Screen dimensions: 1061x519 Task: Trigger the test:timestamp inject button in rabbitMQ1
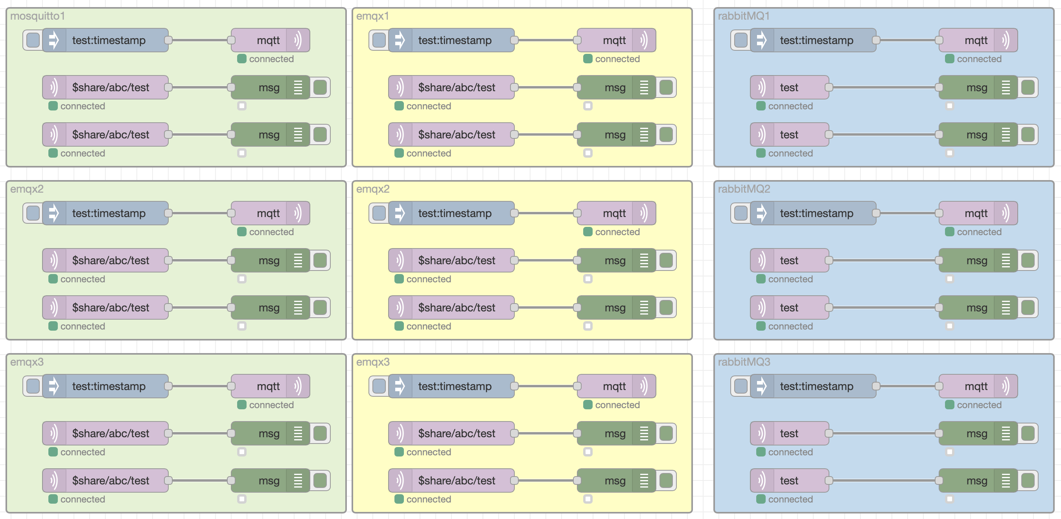click(740, 40)
